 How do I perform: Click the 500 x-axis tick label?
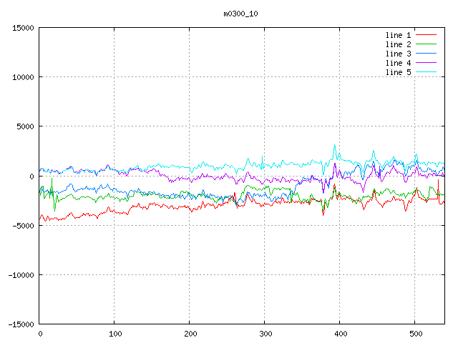click(x=415, y=334)
